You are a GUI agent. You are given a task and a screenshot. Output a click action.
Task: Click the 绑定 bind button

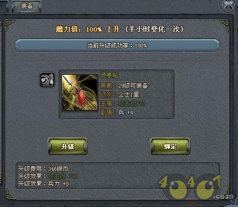(170, 146)
